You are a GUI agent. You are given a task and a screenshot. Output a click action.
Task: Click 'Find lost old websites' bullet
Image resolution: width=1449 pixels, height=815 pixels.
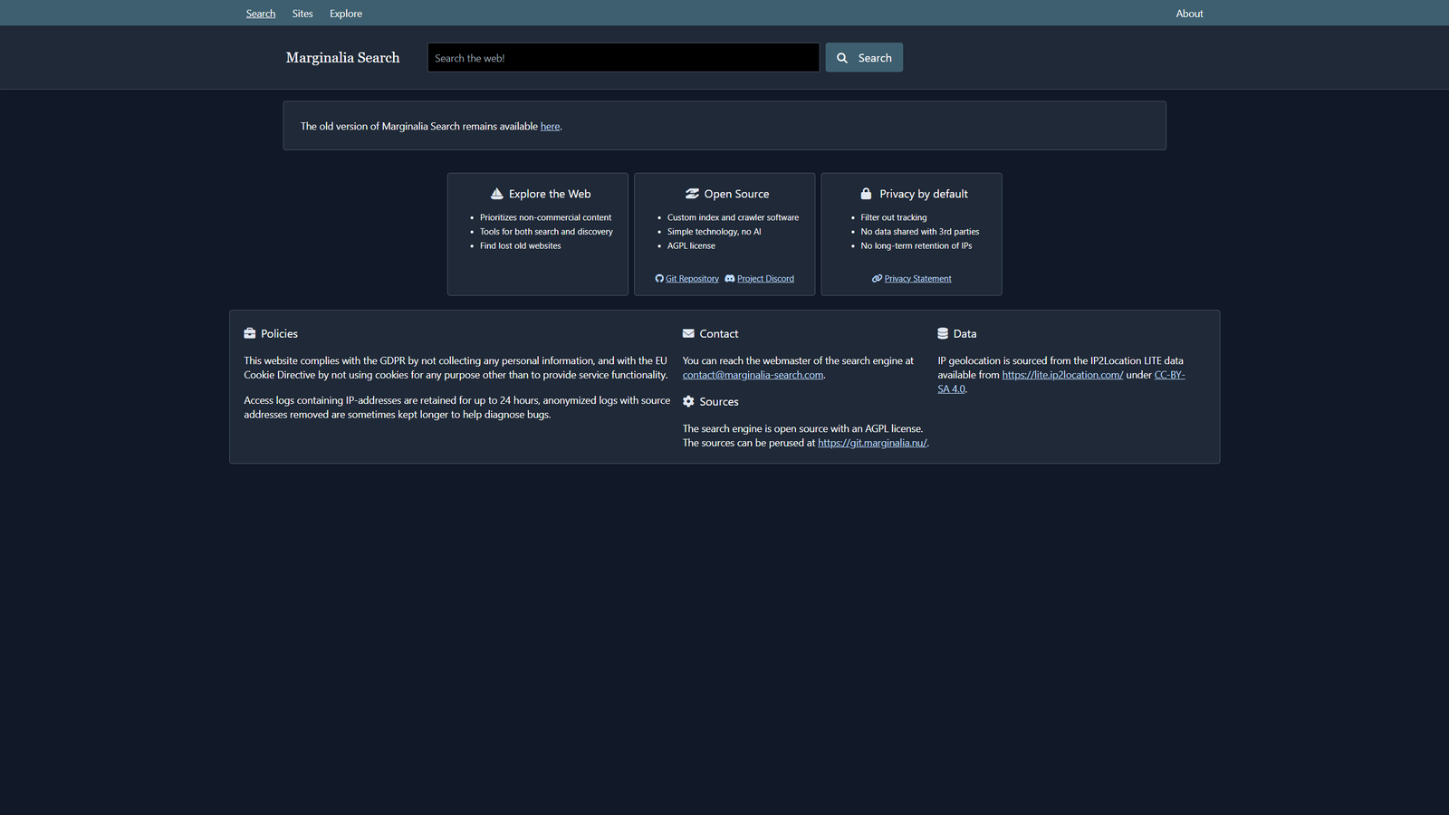tap(520, 246)
